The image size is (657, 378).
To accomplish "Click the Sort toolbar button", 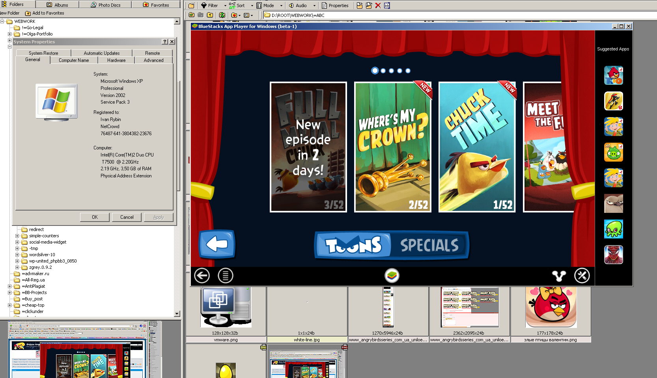I will coord(237,6).
